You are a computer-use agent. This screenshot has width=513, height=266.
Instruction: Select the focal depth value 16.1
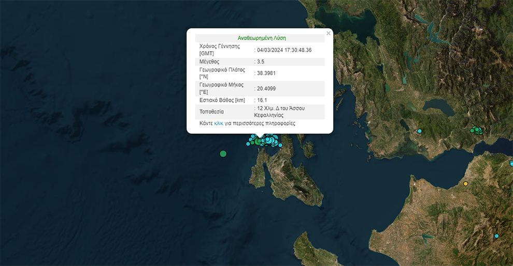(x=262, y=100)
